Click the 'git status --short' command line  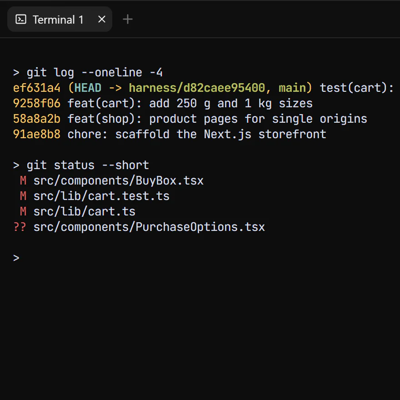tap(81, 165)
